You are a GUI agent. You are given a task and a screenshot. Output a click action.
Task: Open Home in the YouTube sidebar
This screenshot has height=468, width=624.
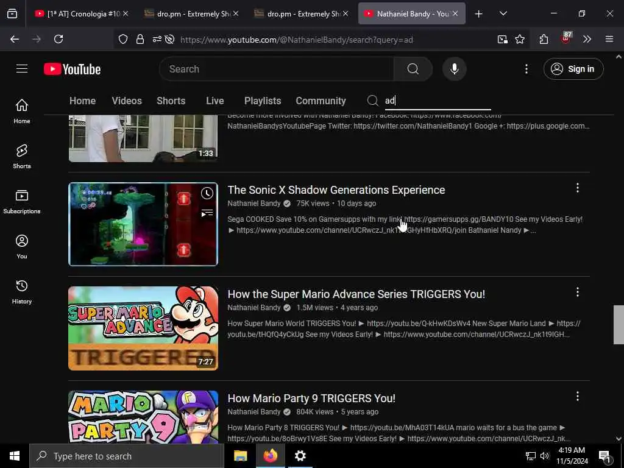tap(22, 111)
